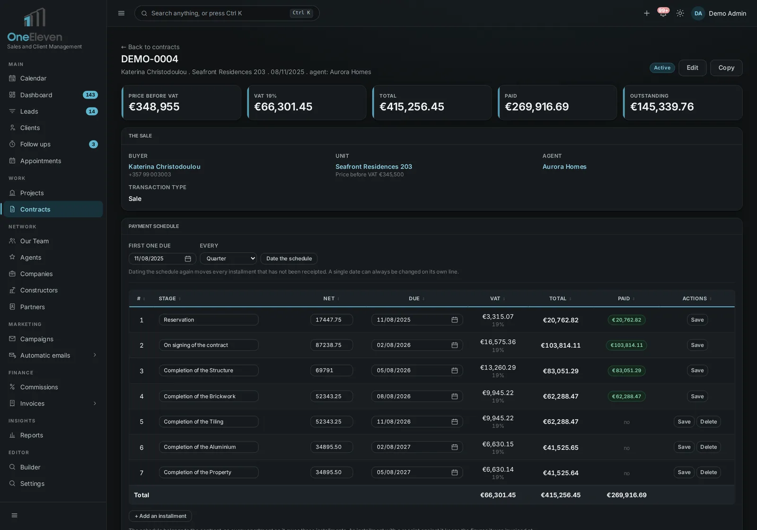Viewport: 757px width, 530px height.
Task: Click the OneEleven logo
Action: 35,25
